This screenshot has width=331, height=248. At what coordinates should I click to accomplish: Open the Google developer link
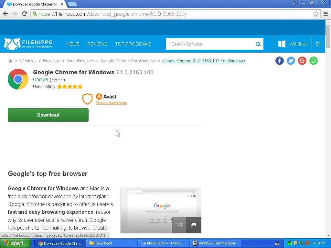click(x=40, y=79)
